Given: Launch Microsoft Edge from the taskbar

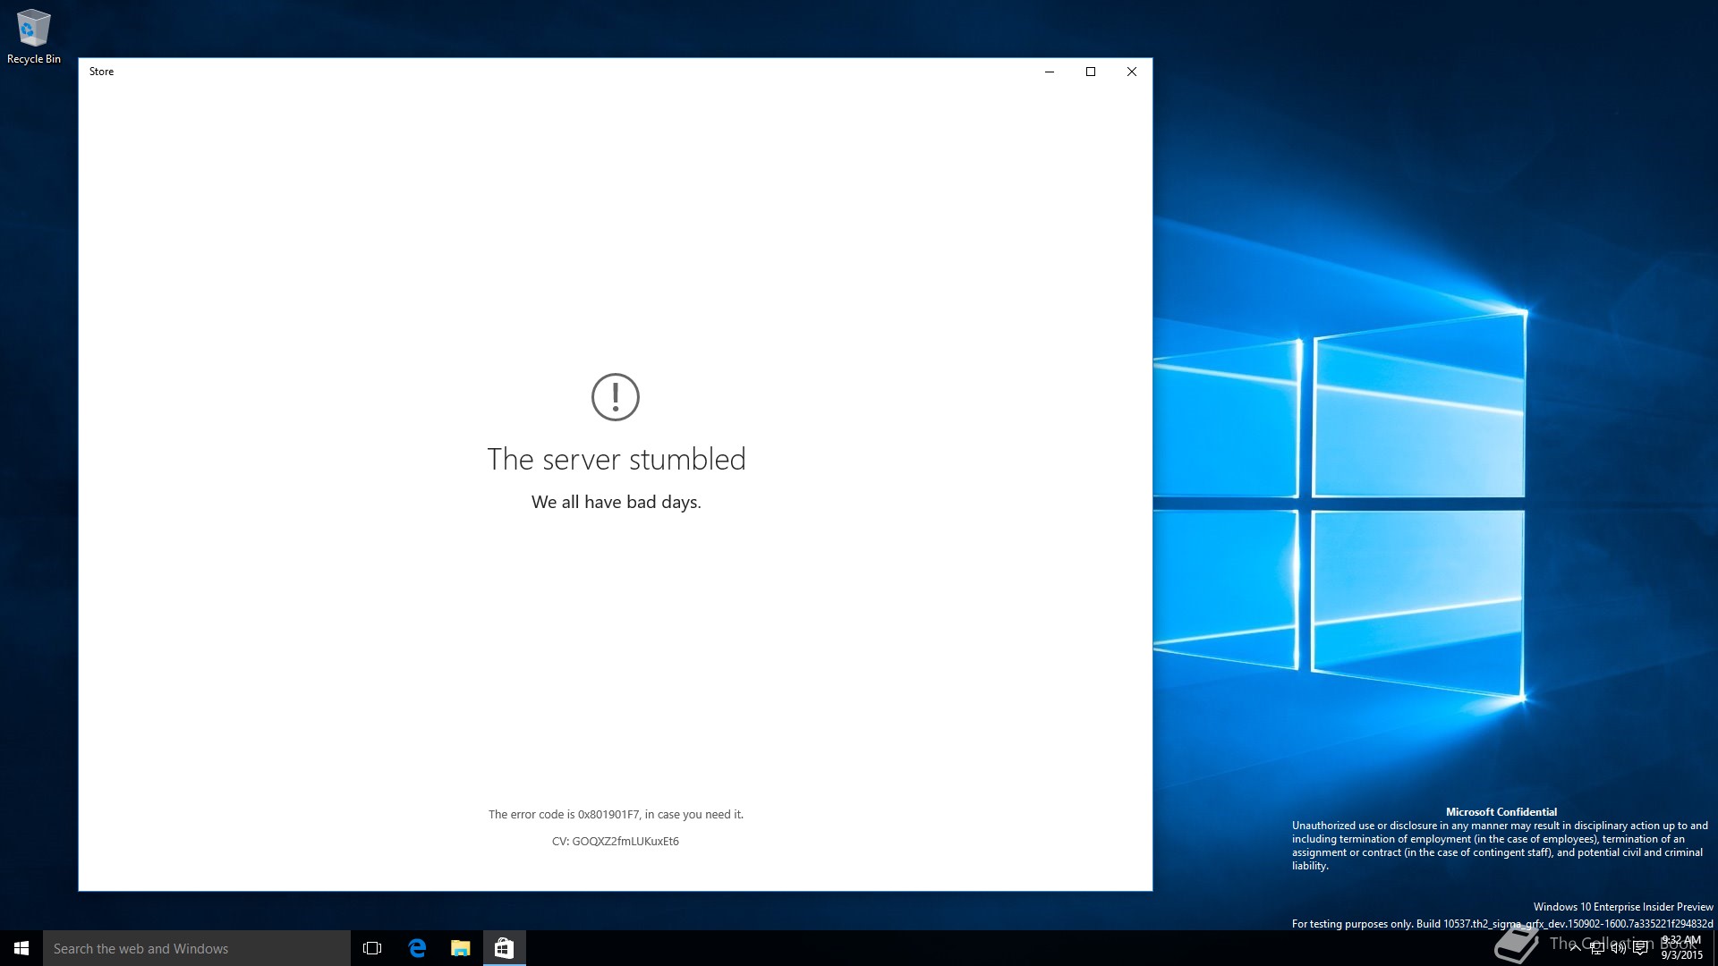Looking at the screenshot, I should point(417,948).
